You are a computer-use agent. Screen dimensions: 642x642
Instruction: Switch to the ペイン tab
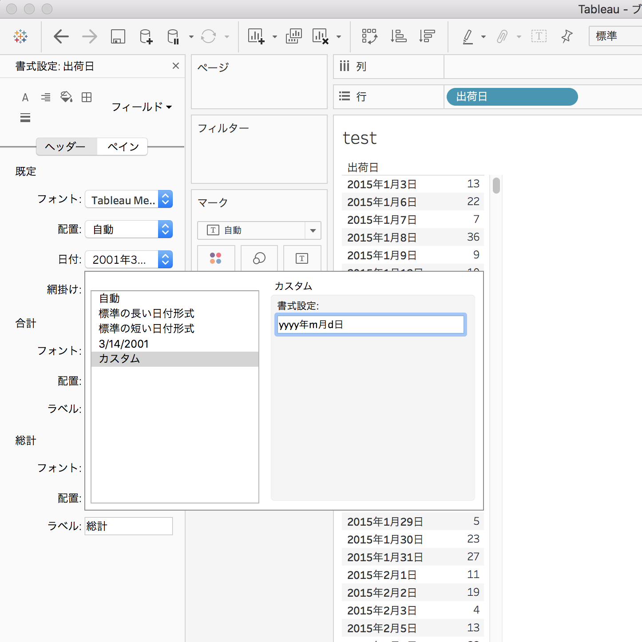click(x=122, y=147)
